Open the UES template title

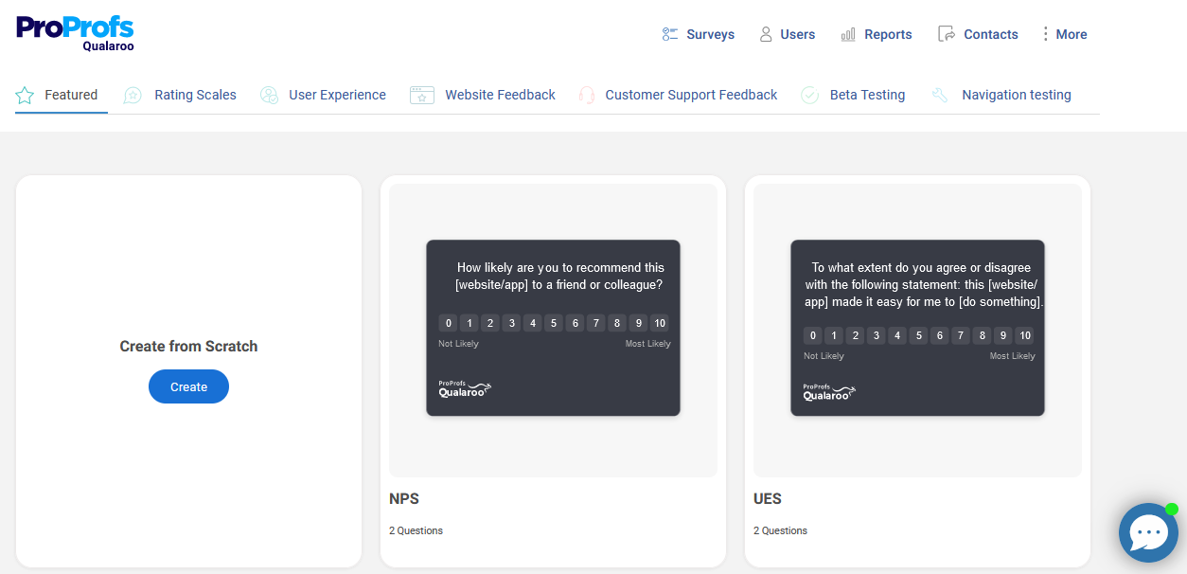pyautogui.click(x=768, y=498)
